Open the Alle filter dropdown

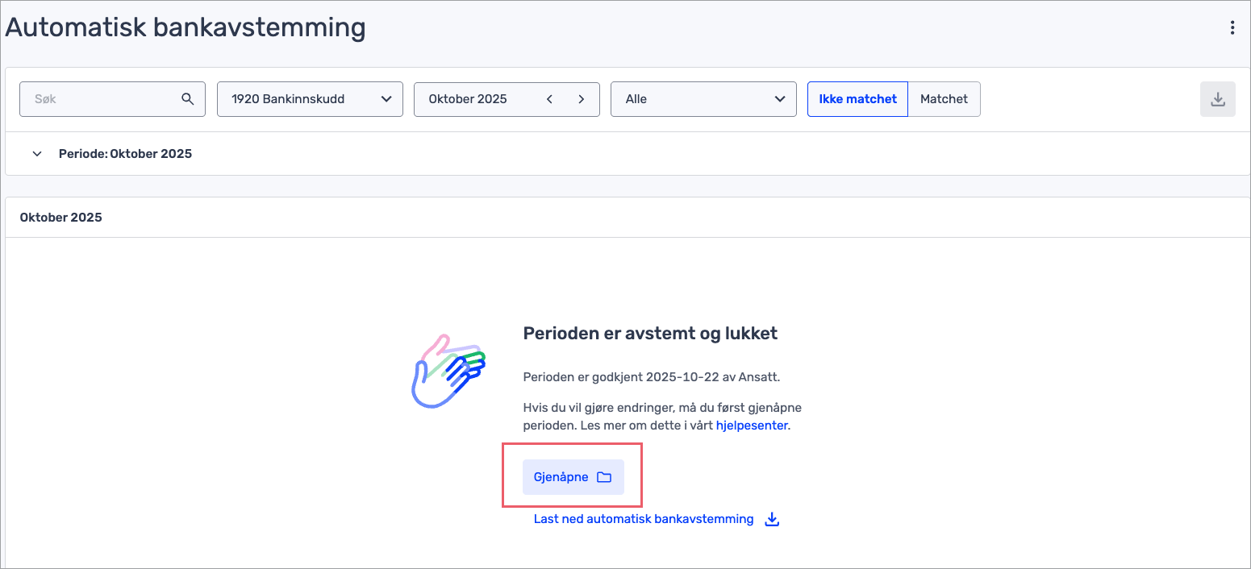click(703, 99)
